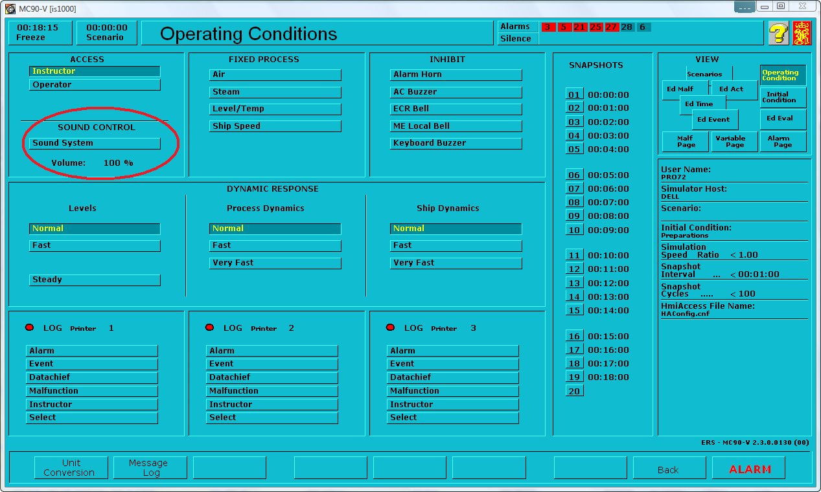This screenshot has height=492, width=821.
Task: Select Fast ship dynamics
Action: [x=456, y=245]
